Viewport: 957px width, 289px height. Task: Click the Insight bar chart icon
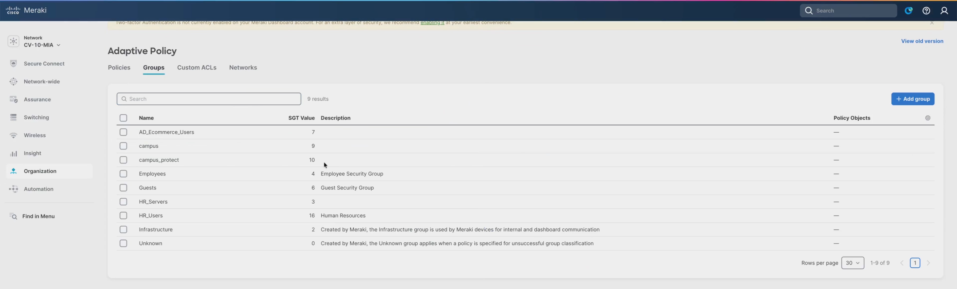click(13, 153)
